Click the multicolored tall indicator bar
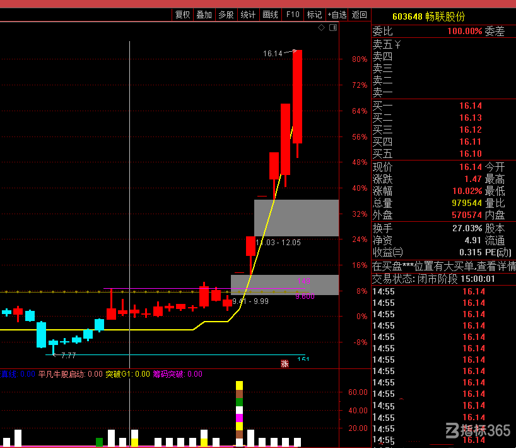The image size is (516, 448). tap(240, 414)
